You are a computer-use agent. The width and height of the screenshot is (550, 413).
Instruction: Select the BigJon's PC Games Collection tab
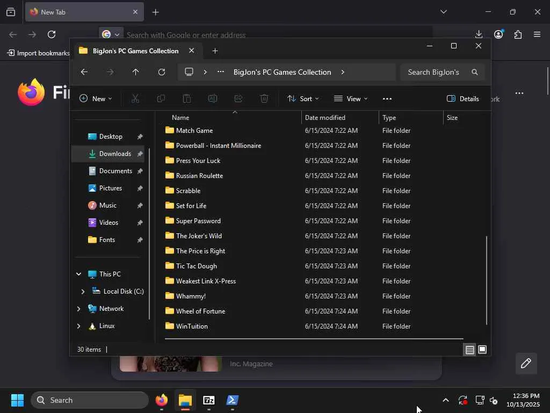pos(135,51)
